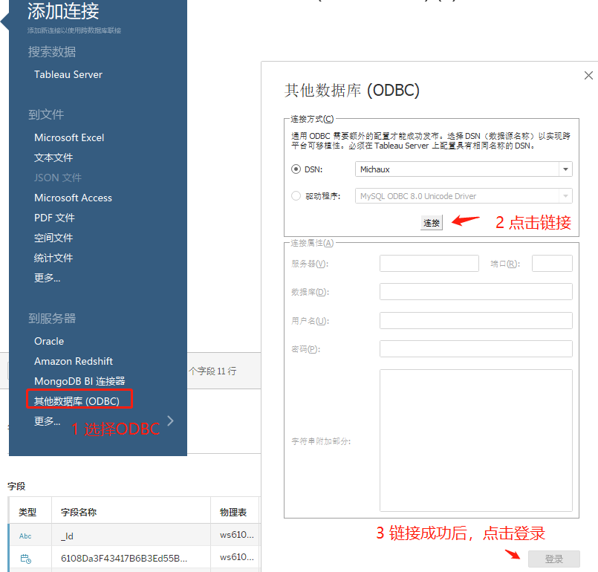Click the 字符串附加部分 text area
Image resolution: width=598 pixels, height=572 pixels.
click(x=476, y=441)
